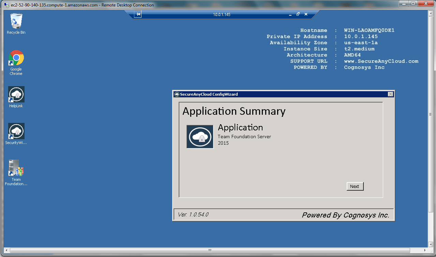Viewport: 436px width, 257px height.
Task: Maximize the Remote Desktop Connection window
Action: click(x=413, y=4)
